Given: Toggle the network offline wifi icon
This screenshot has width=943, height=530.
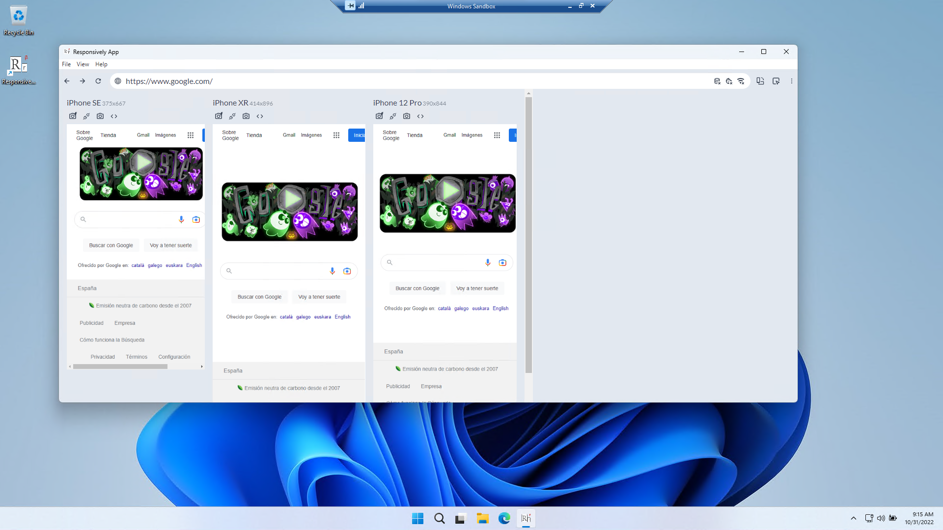Looking at the screenshot, I should [741, 81].
